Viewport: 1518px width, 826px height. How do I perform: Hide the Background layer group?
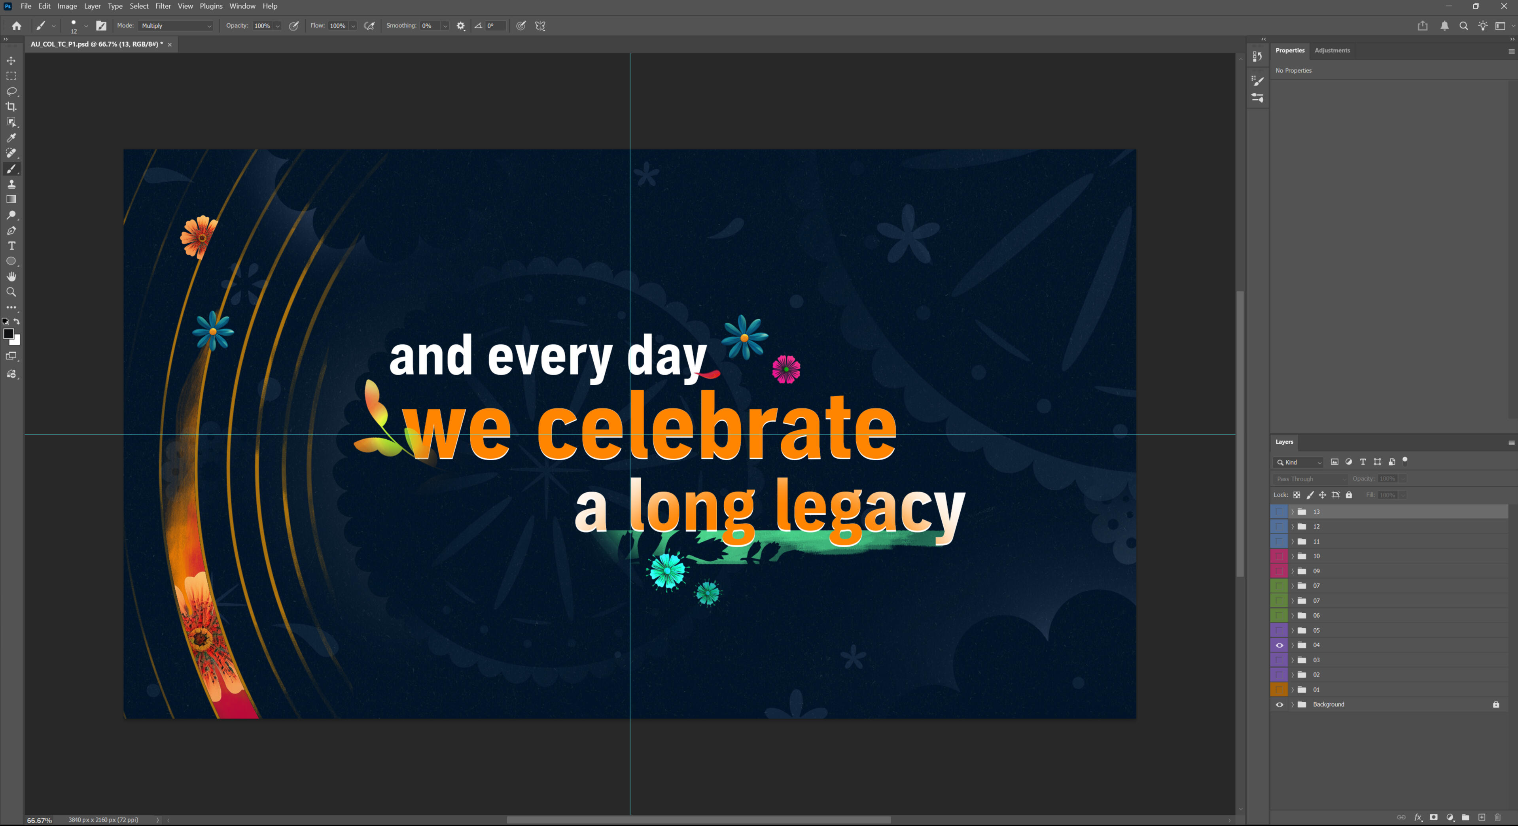point(1280,704)
